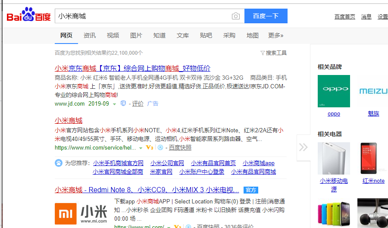Switch to the 知道 tab
Image resolution: width=388 pixels, height=228 pixels.
[160, 35]
